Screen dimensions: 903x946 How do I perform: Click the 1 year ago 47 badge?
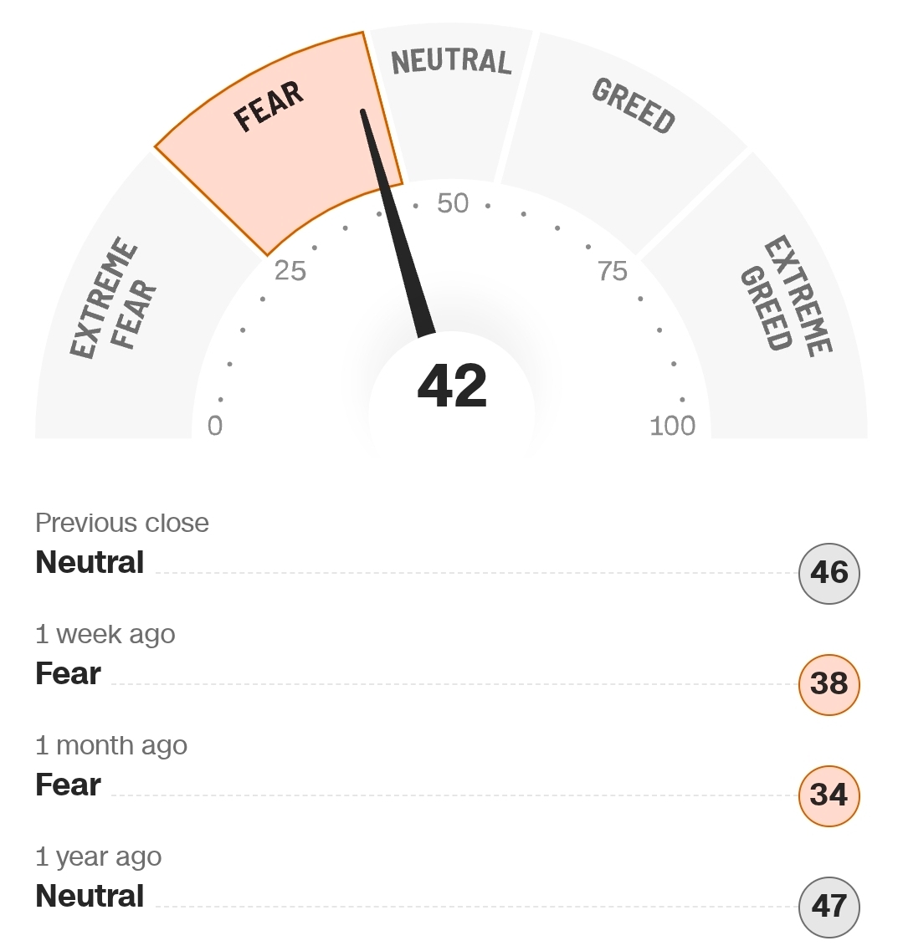tap(829, 907)
